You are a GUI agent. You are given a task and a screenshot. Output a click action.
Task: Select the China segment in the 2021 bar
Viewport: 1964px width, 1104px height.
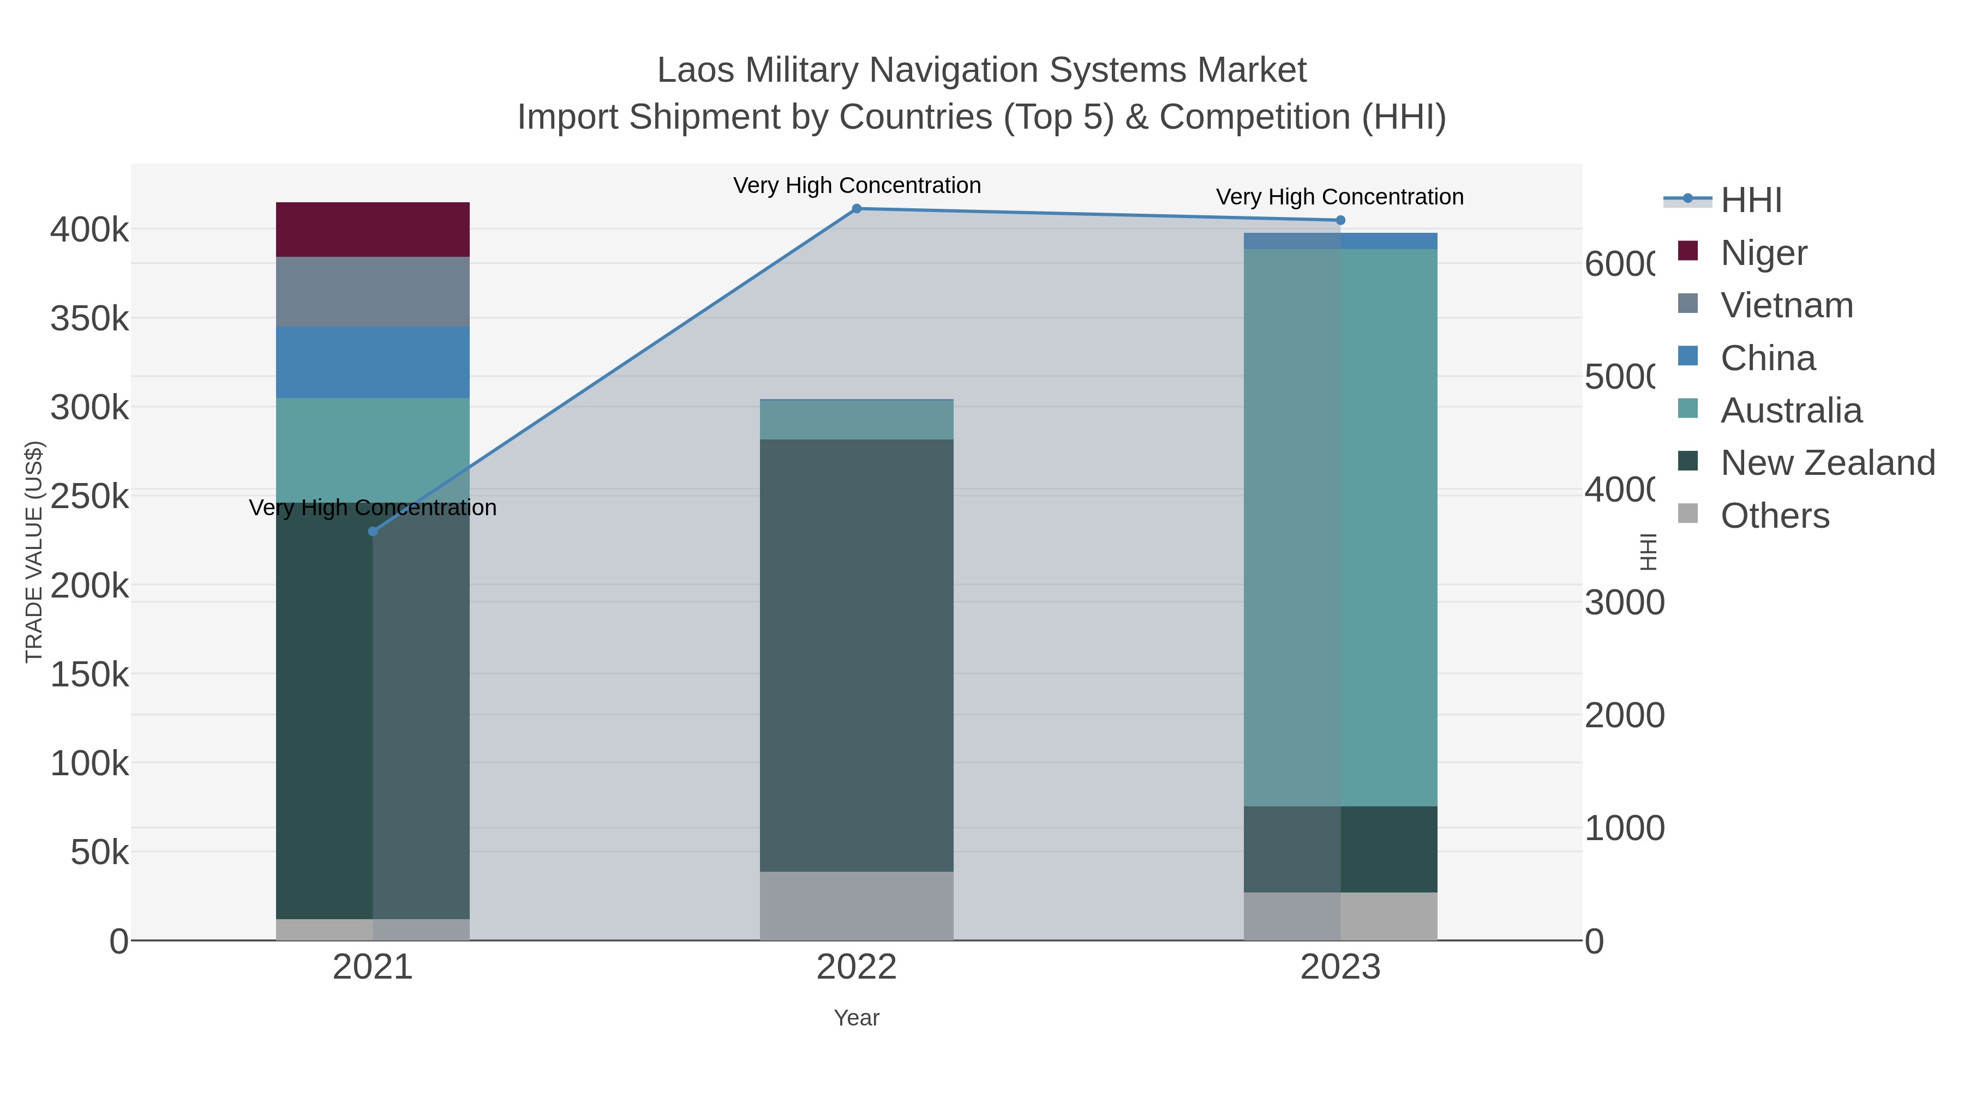[x=373, y=363]
